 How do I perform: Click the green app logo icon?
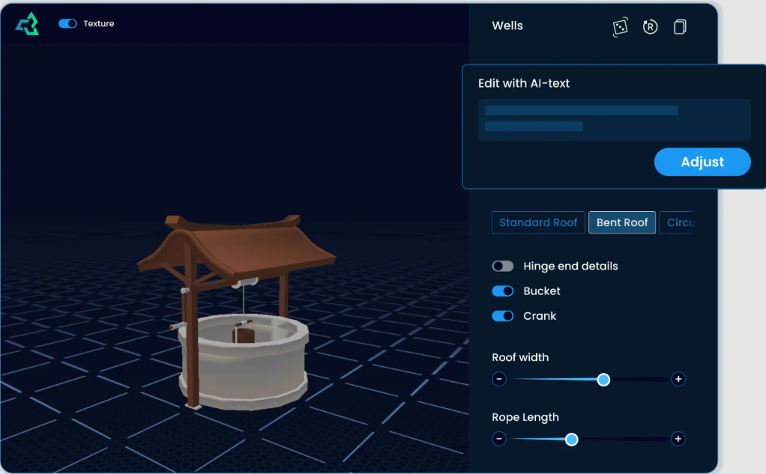(x=27, y=24)
